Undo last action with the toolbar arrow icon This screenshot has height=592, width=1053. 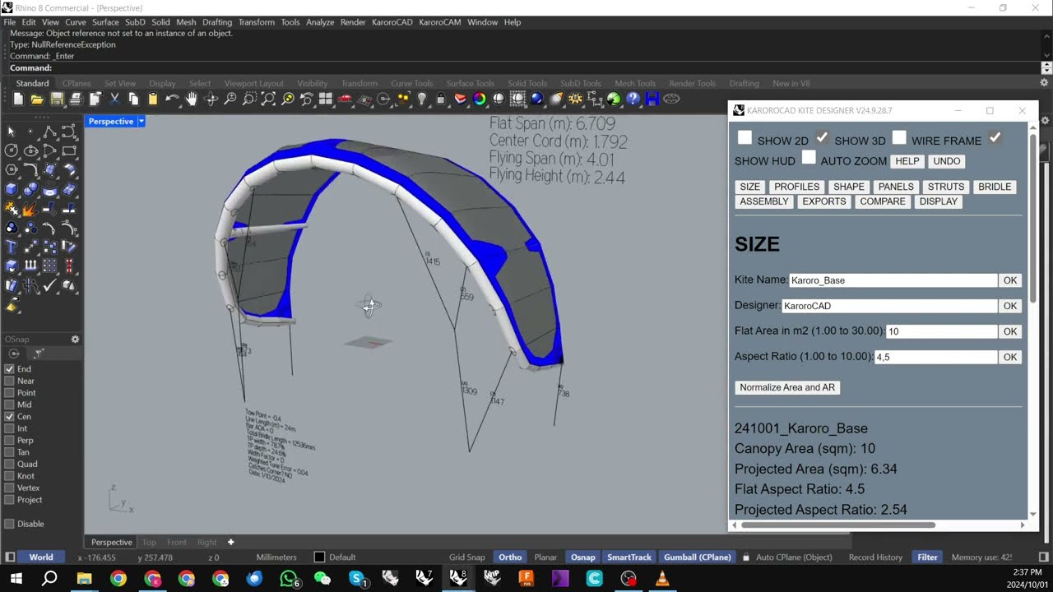[172, 99]
